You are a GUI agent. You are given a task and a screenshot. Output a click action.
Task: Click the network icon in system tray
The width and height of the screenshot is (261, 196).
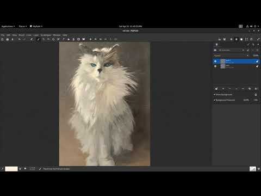[247, 26]
